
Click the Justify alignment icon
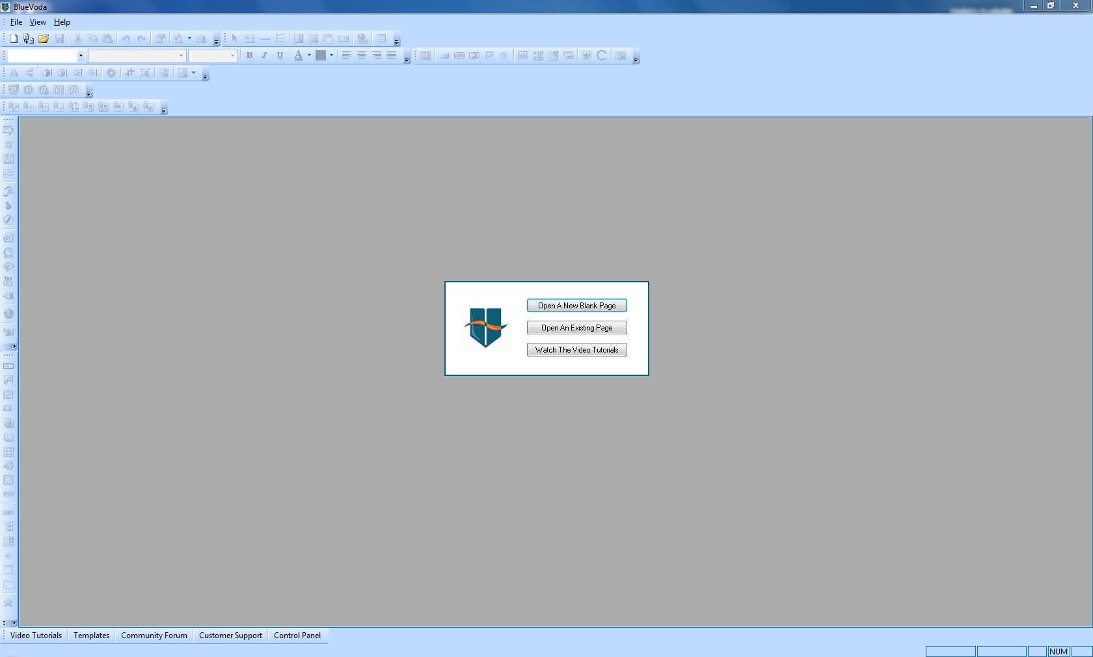coord(392,55)
